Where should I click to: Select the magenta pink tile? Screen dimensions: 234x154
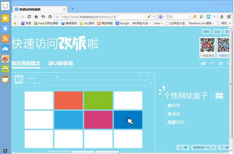tap(98, 120)
